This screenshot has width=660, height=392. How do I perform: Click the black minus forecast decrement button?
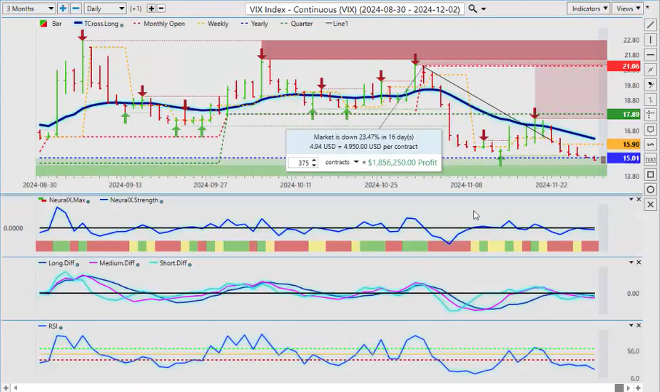[161, 9]
